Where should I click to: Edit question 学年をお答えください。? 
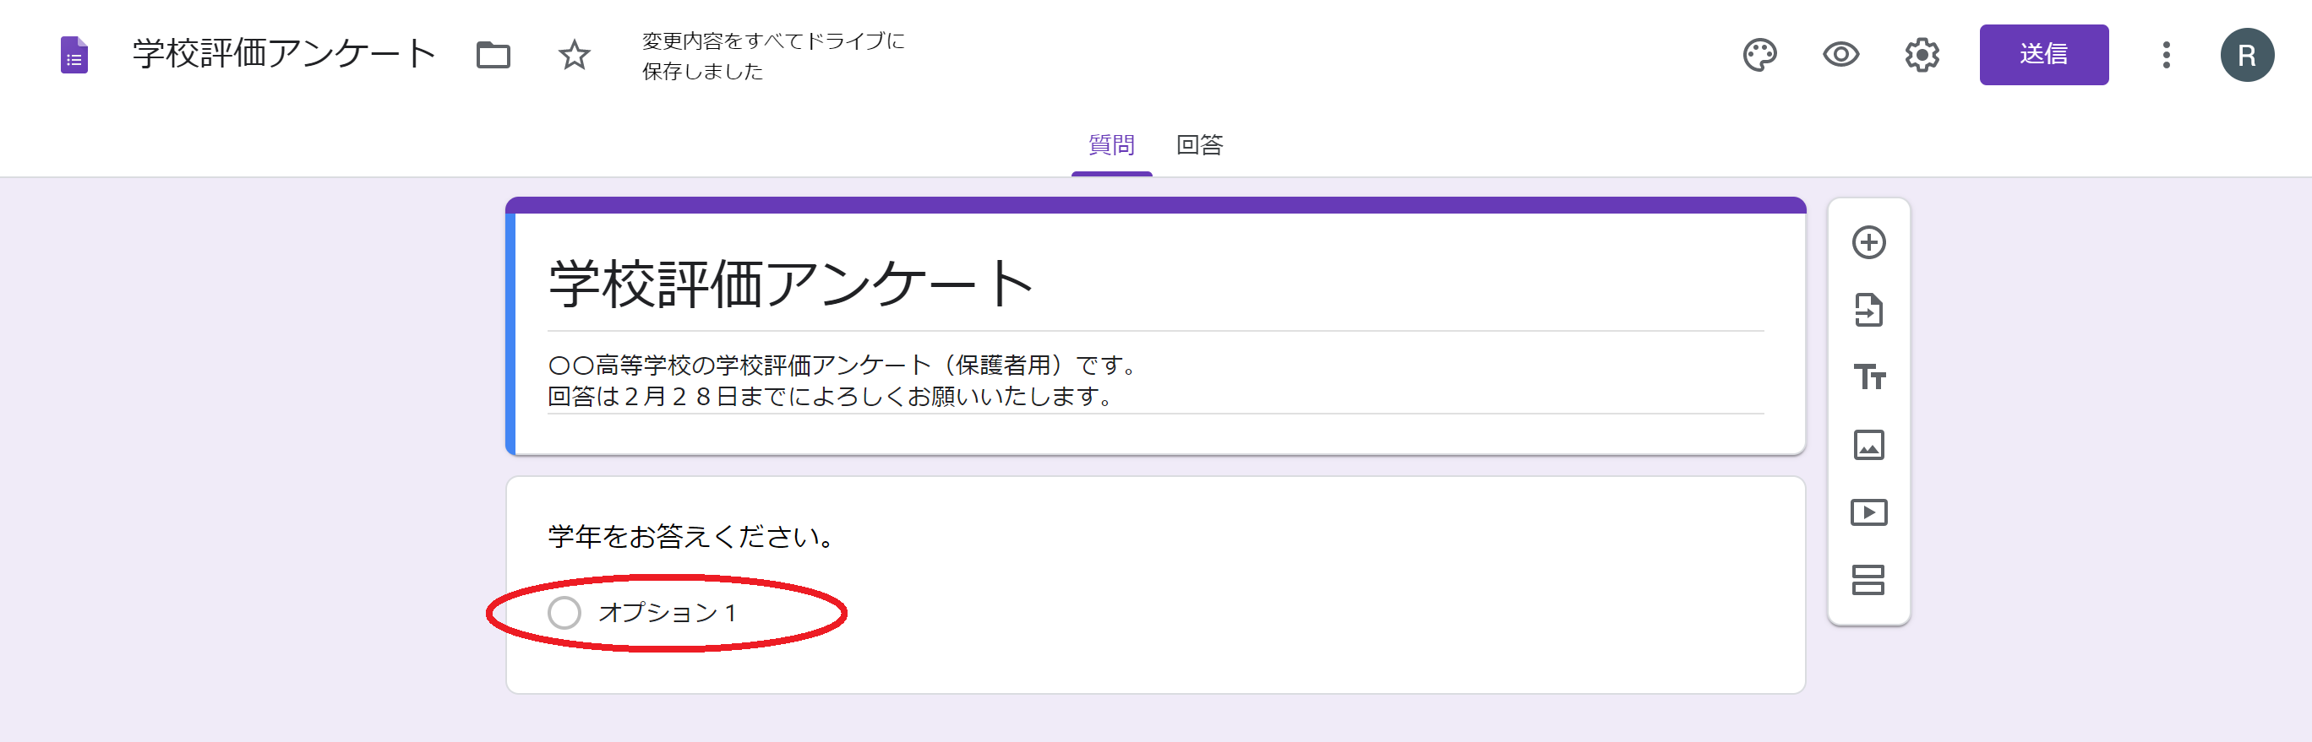tap(692, 536)
